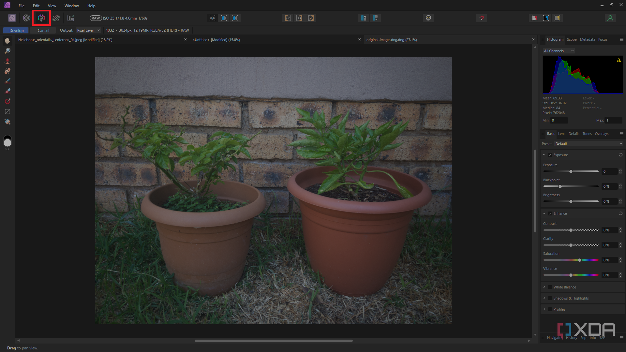The height and width of the screenshot is (352, 626).
Task: Reset the Exposure section
Action: (x=621, y=155)
